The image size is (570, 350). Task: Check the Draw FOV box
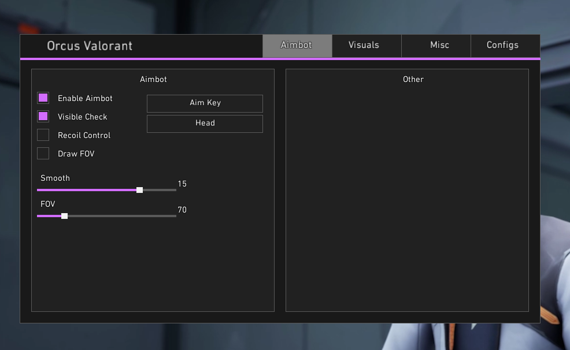coord(43,154)
